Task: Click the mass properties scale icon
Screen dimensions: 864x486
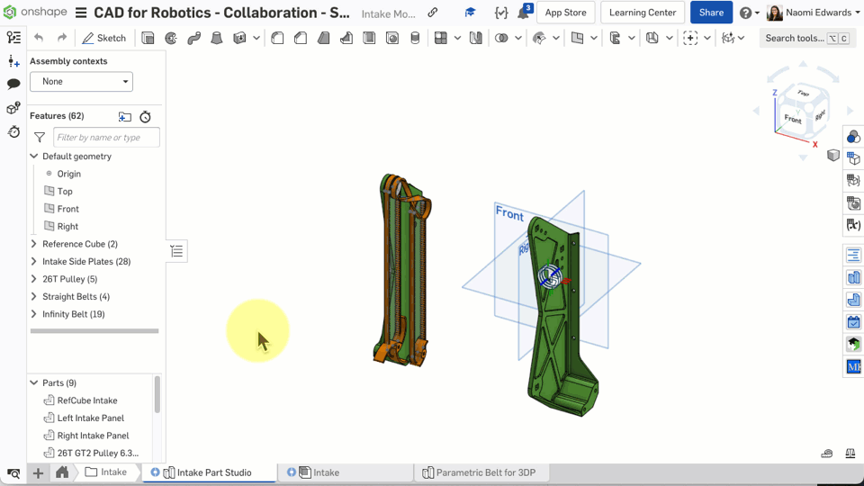Action: pos(850,454)
